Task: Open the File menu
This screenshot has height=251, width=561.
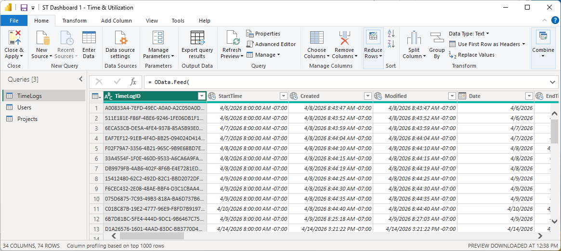Action: click(14, 21)
